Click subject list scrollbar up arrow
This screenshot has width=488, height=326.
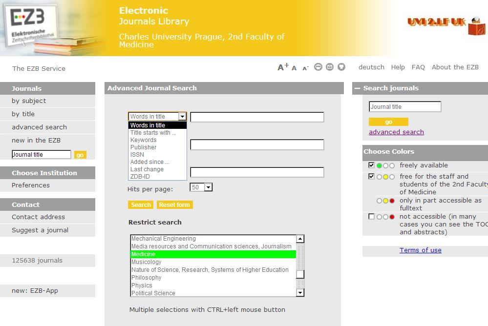(300, 239)
